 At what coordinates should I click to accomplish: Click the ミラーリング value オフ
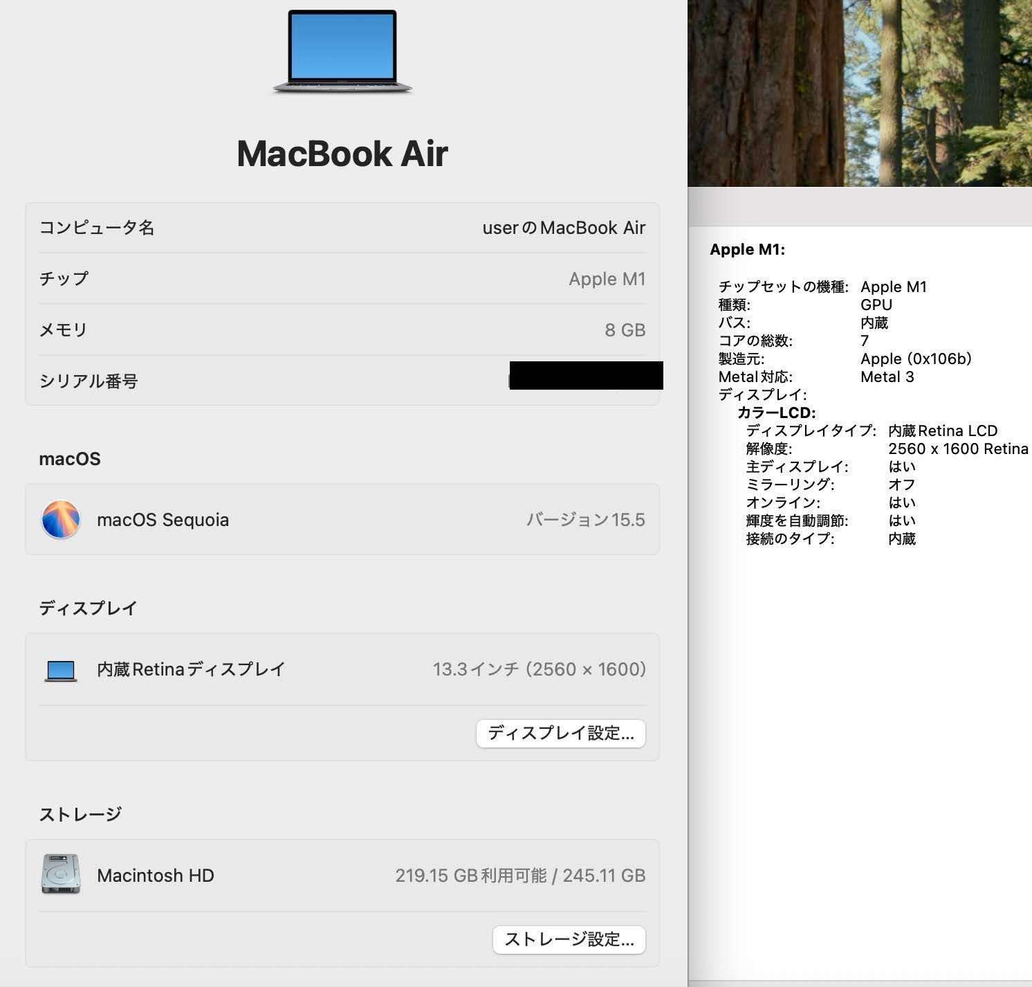pos(902,485)
